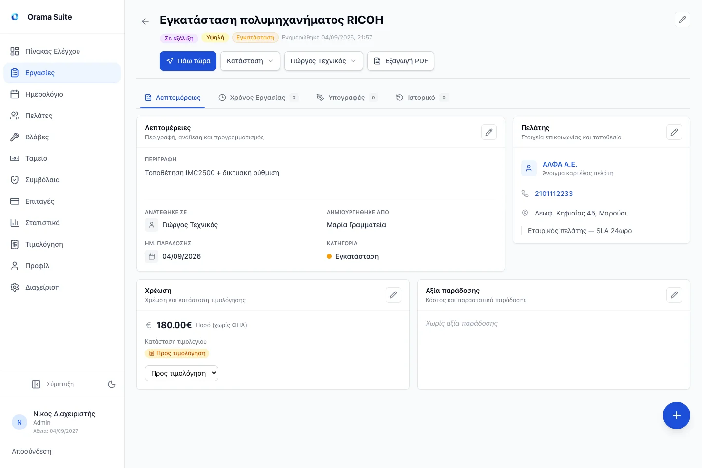
Task: Click the blue floating plus button
Action: (x=677, y=415)
